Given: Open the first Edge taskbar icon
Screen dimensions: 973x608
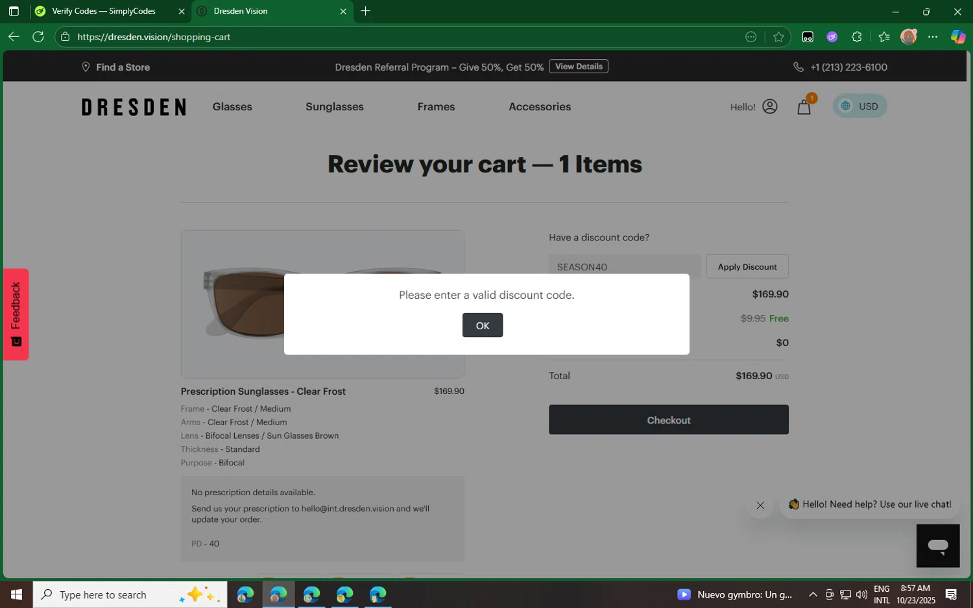Looking at the screenshot, I should 245,594.
